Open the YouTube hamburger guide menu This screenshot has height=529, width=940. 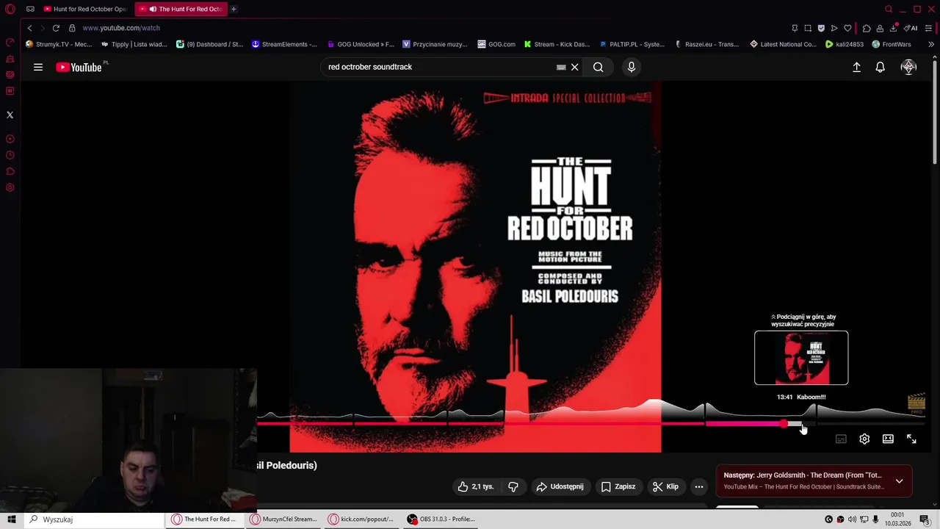(38, 67)
